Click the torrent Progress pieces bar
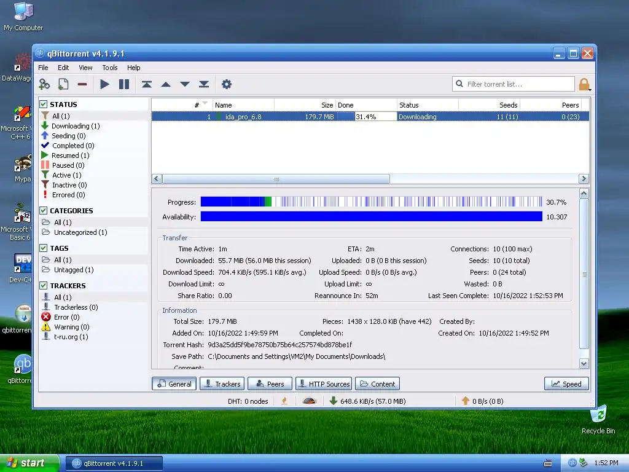The width and height of the screenshot is (629, 472). click(x=372, y=202)
